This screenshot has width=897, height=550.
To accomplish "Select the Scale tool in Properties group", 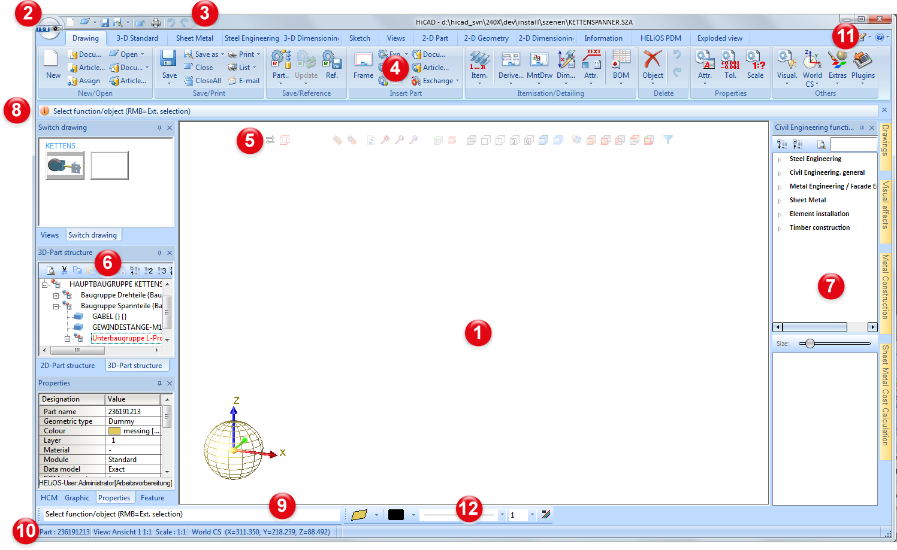I will click(755, 59).
